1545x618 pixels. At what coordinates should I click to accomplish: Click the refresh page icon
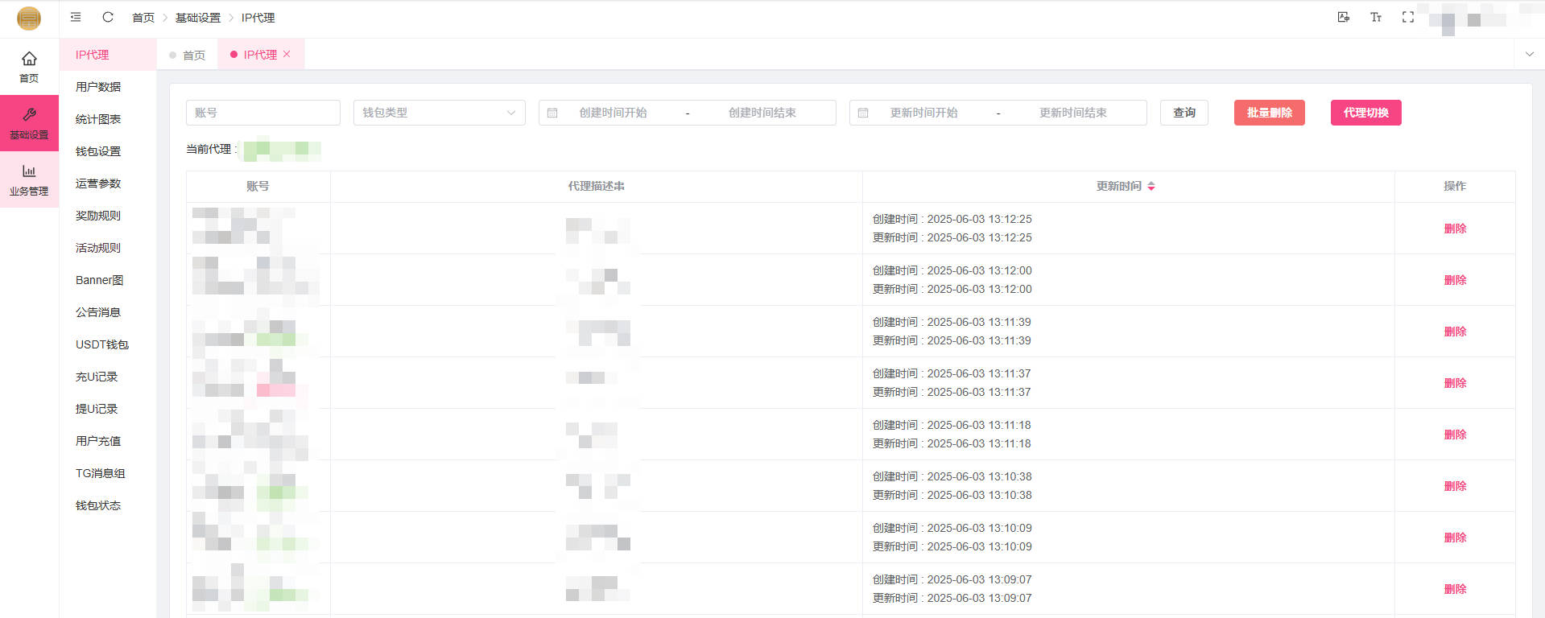coord(107,17)
